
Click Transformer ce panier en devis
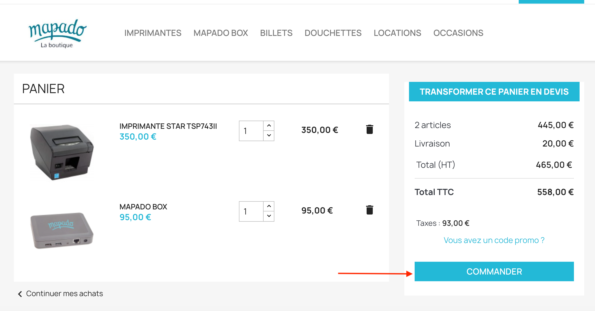pos(494,92)
